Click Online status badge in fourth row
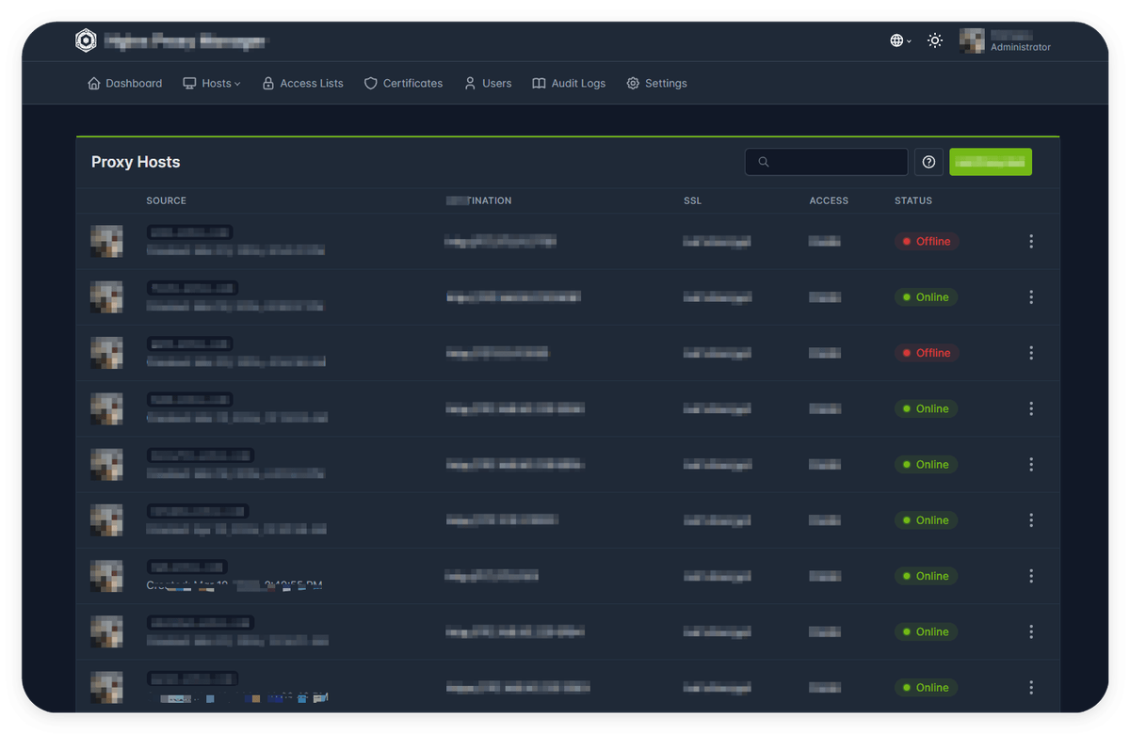The width and height of the screenshot is (1130, 734). tap(926, 408)
